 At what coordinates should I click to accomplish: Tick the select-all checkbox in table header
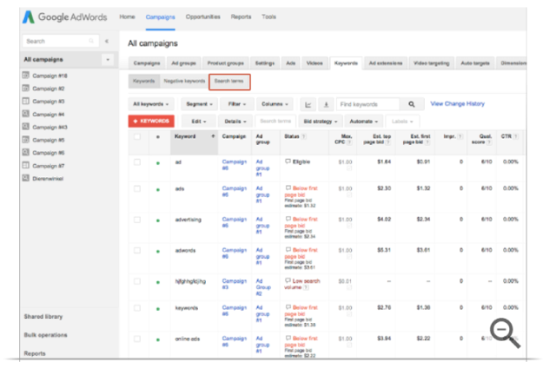click(x=137, y=137)
